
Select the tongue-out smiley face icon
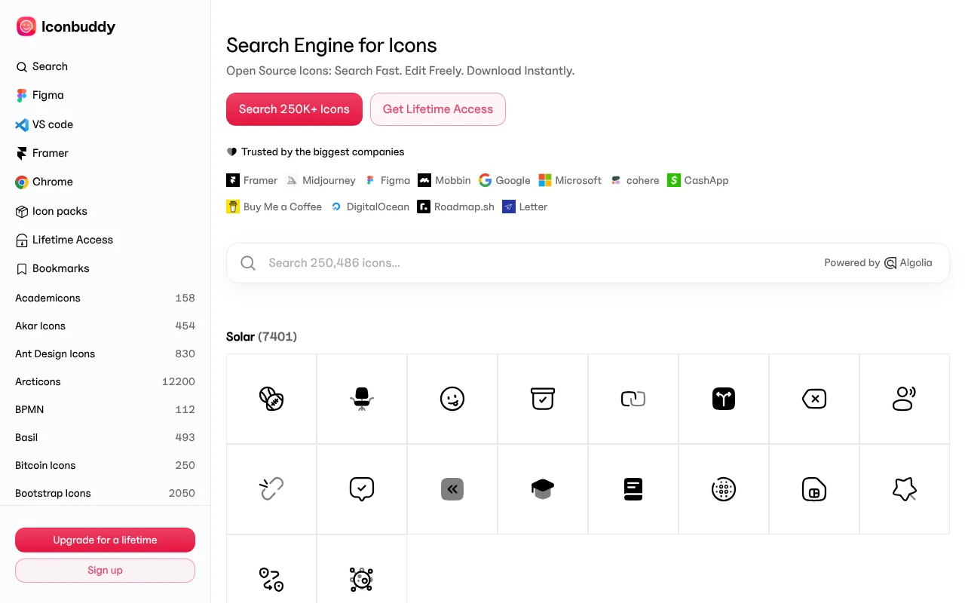click(x=452, y=399)
